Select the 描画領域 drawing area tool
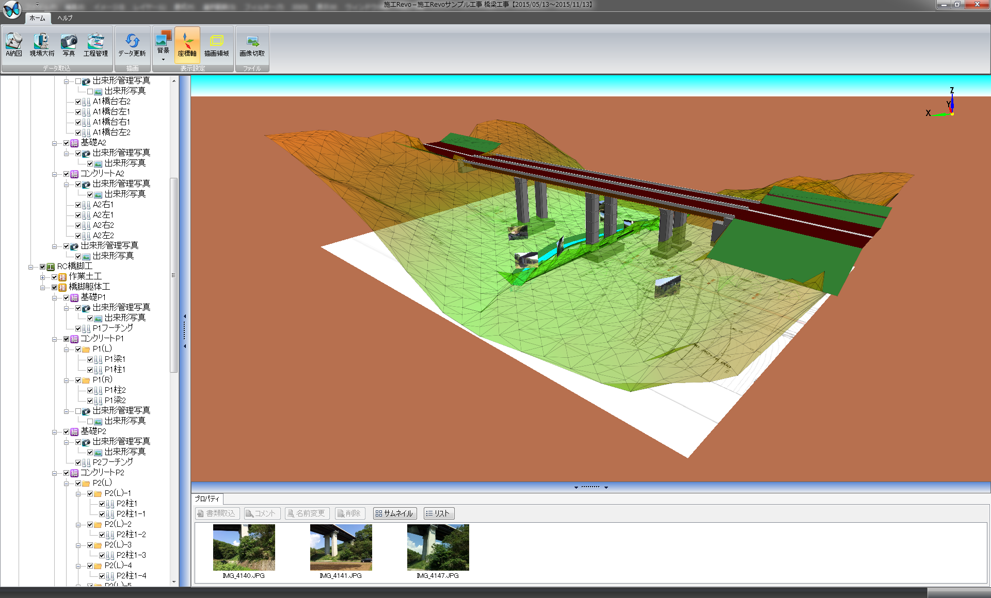991x598 pixels. point(216,45)
